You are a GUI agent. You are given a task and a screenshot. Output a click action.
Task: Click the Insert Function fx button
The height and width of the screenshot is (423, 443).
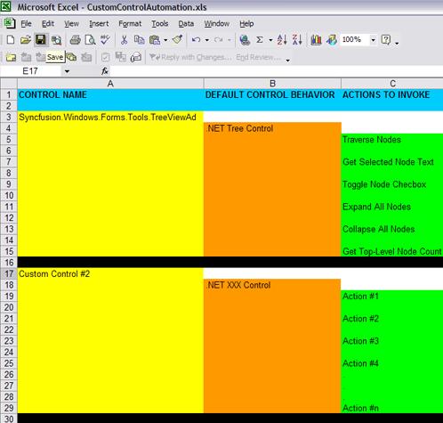pos(105,71)
